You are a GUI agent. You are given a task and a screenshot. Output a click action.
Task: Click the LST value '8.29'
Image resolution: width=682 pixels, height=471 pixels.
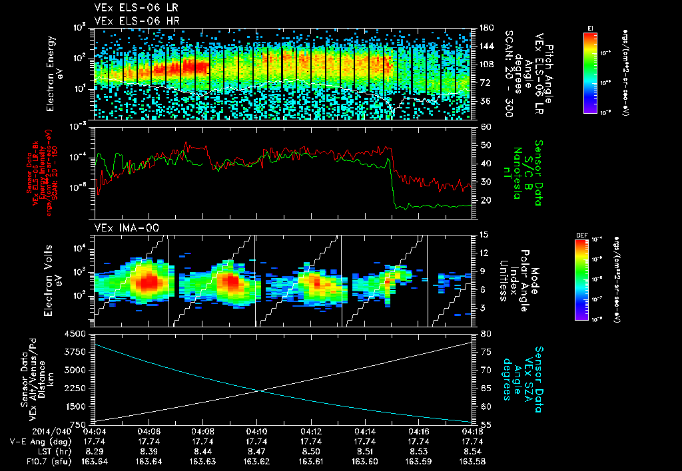[x=95, y=452]
